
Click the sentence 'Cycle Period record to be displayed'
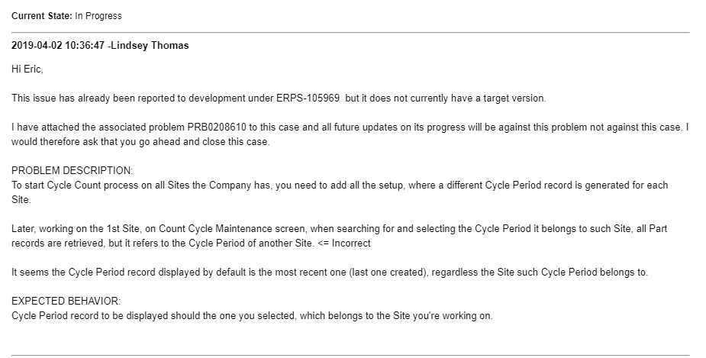[x=252, y=316]
